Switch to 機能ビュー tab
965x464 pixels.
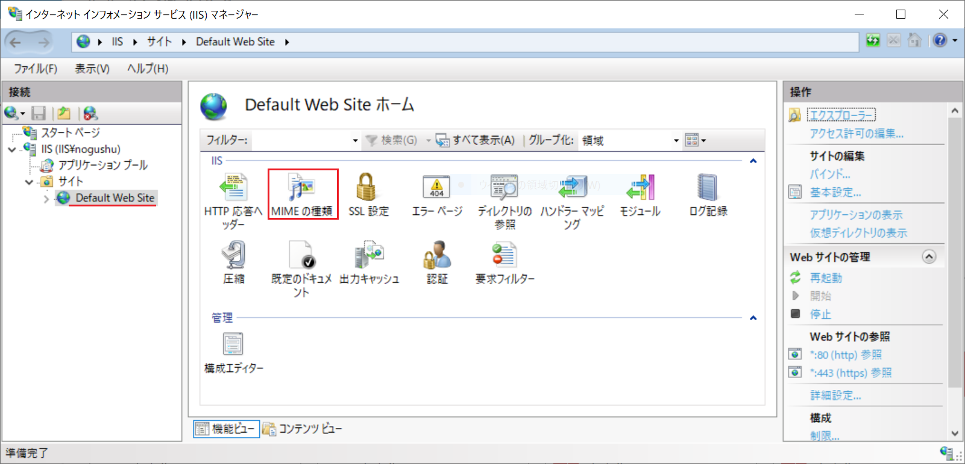[227, 428]
